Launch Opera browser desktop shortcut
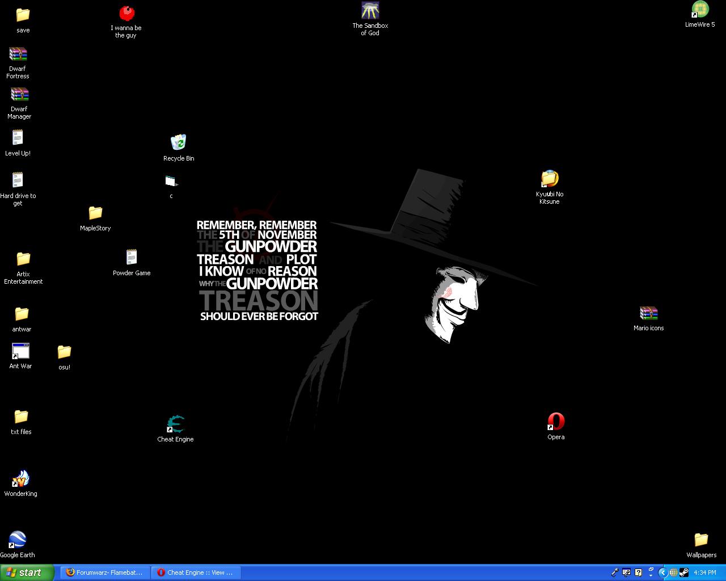 (x=556, y=422)
